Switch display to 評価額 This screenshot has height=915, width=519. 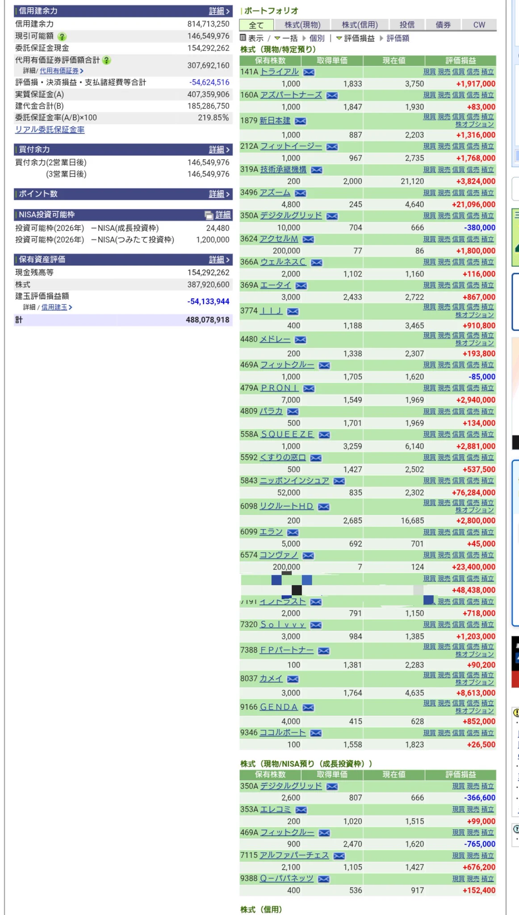[x=398, y=38]
